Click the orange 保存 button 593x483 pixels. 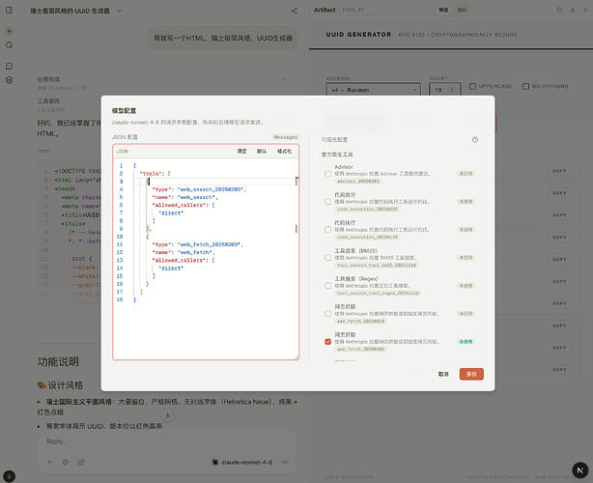471,374
